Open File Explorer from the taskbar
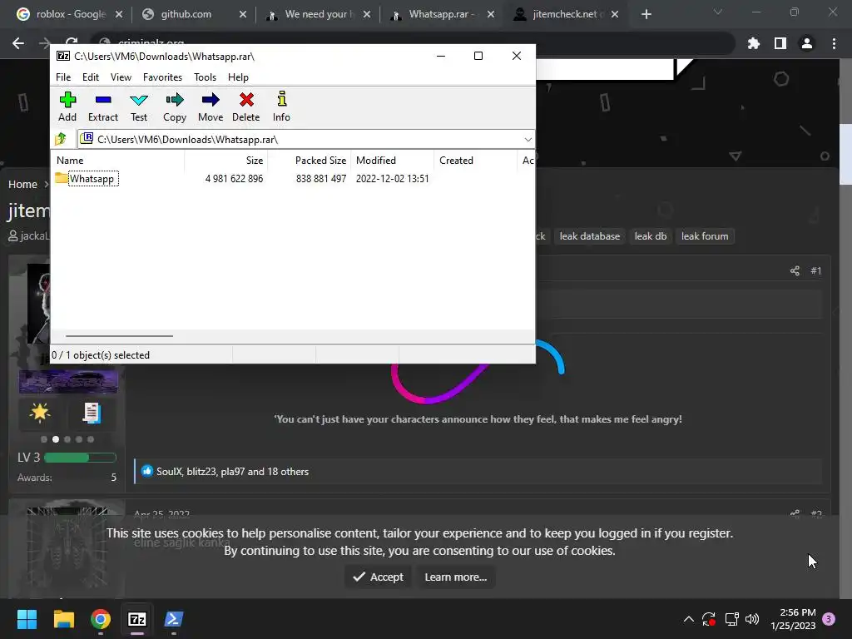 click(x=63, y=619)
